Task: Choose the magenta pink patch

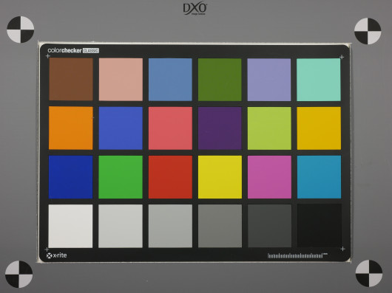Action: pos(269,177)
